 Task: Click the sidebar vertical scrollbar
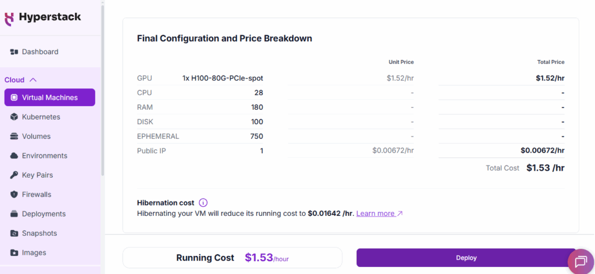(103, 87)
